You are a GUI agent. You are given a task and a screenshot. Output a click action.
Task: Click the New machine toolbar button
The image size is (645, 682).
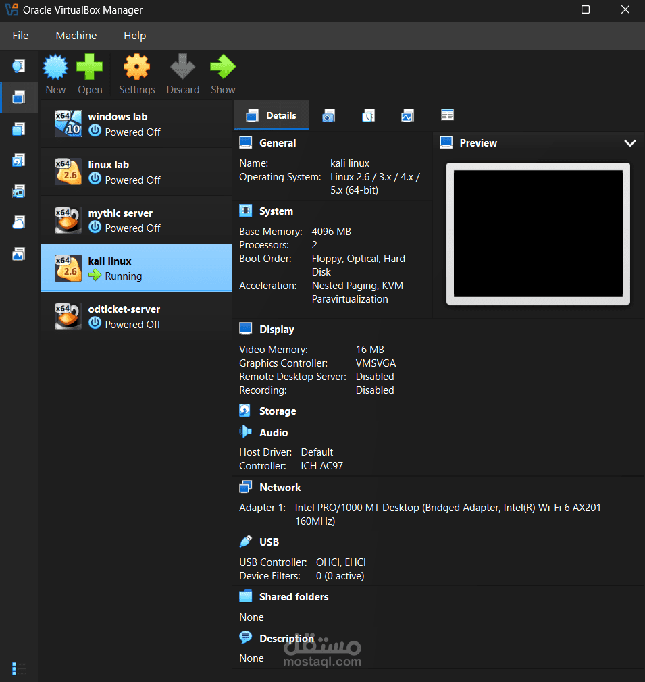(x=55, y=74)
